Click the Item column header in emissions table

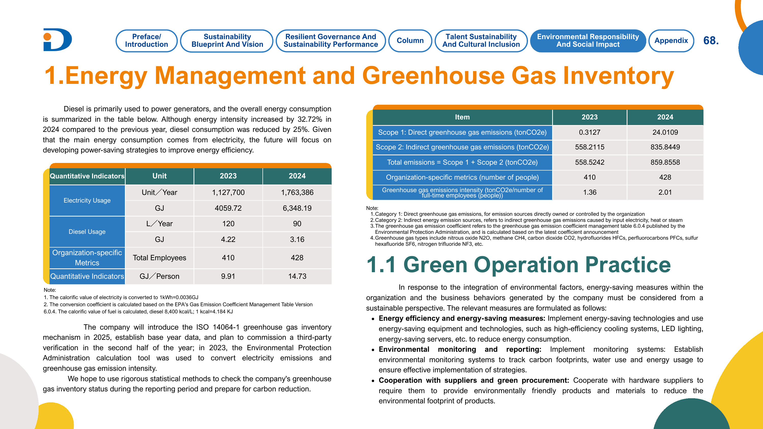coord(462,117)
